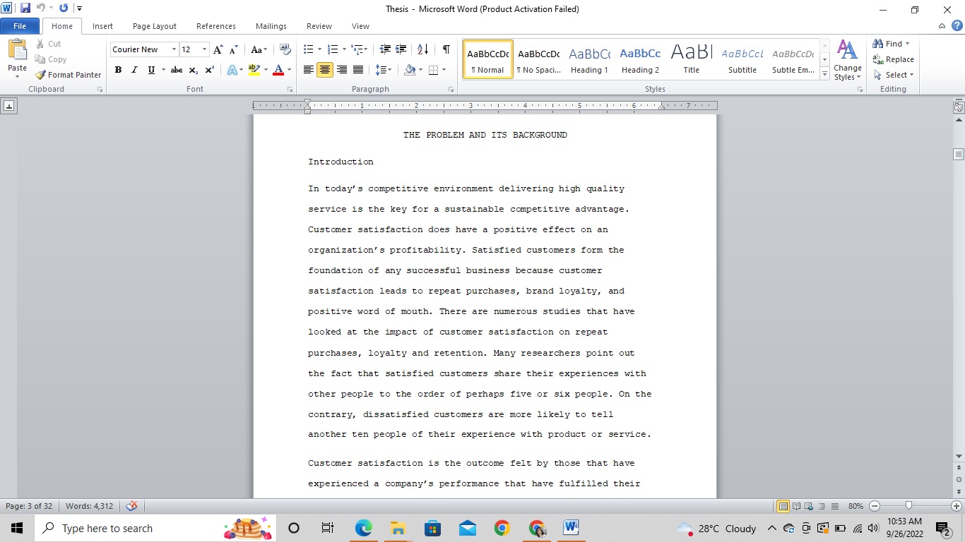This screenshot has height=542, width=965.
Task: Open the Mail app on taskbar
Action: [467, 528]
